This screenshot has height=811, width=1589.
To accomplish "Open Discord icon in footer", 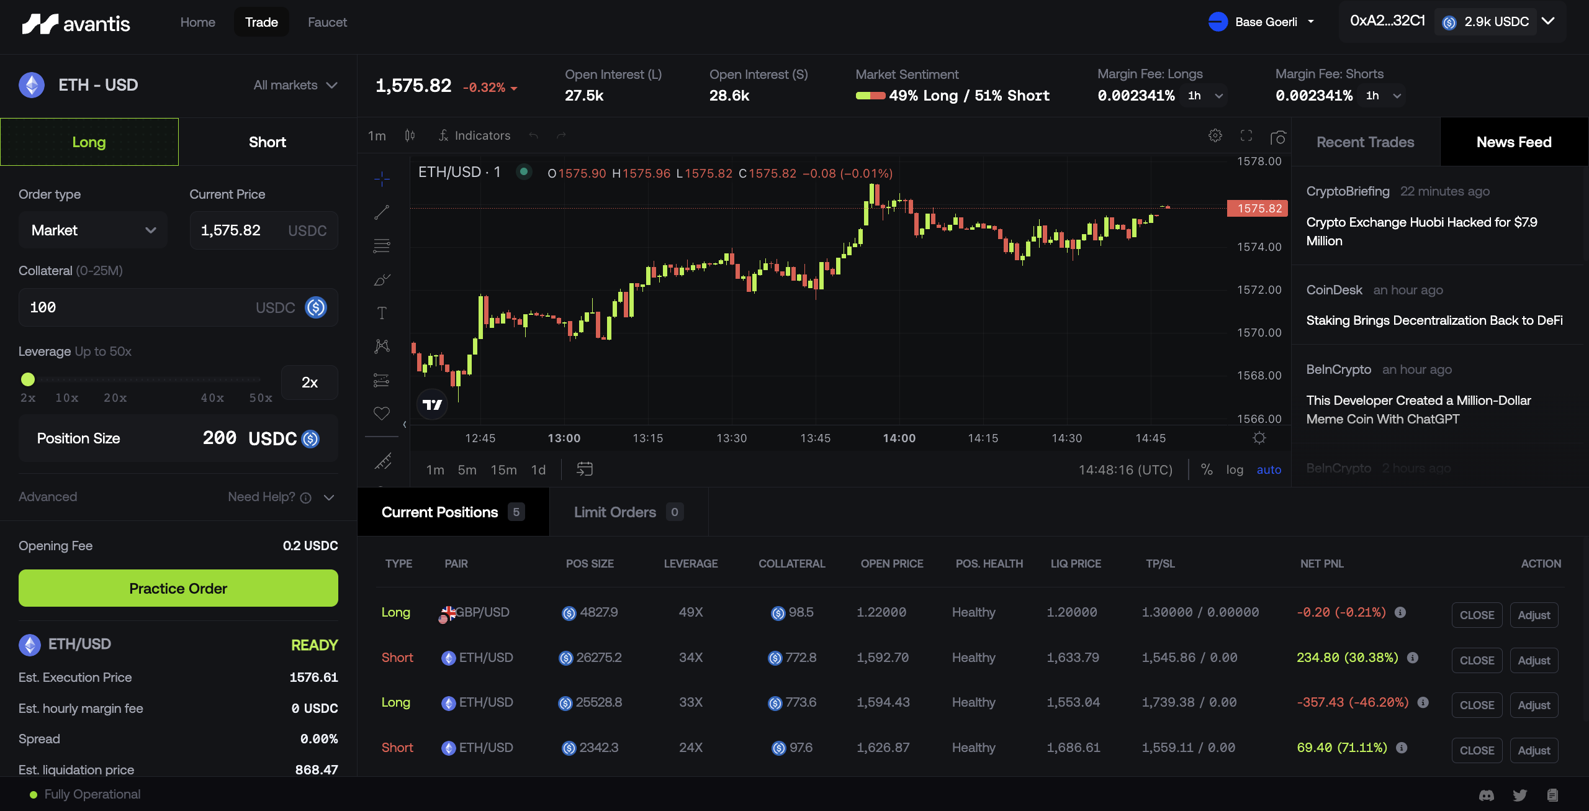I will [x=1487, y=795].
